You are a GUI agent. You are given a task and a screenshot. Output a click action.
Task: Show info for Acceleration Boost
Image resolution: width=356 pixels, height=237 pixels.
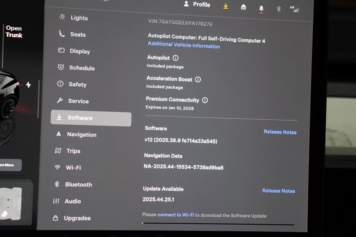tap(198, 79)
